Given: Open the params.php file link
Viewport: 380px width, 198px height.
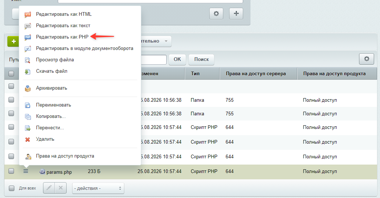Looking at the screenshot, I should tap(59, 172).
